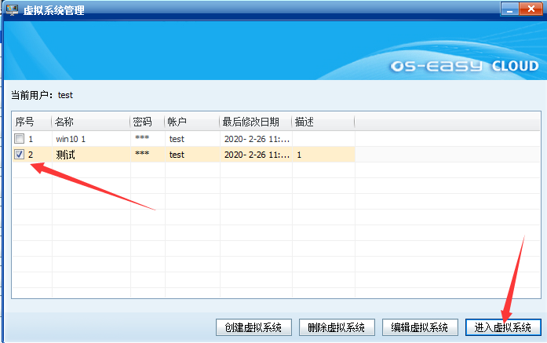Check the box for row 1

pyautogui.click(x=20, y=139)
